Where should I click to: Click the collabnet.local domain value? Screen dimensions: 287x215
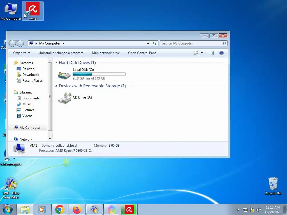pyautogui.click(x=66, y=146)
